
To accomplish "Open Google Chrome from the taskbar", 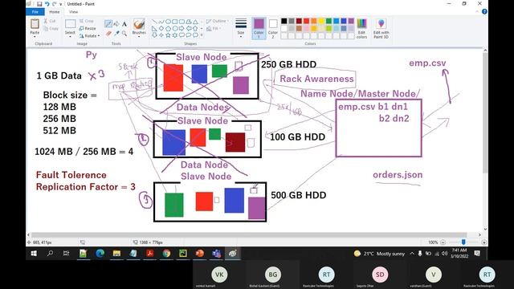I will click(x=166, y=254).
